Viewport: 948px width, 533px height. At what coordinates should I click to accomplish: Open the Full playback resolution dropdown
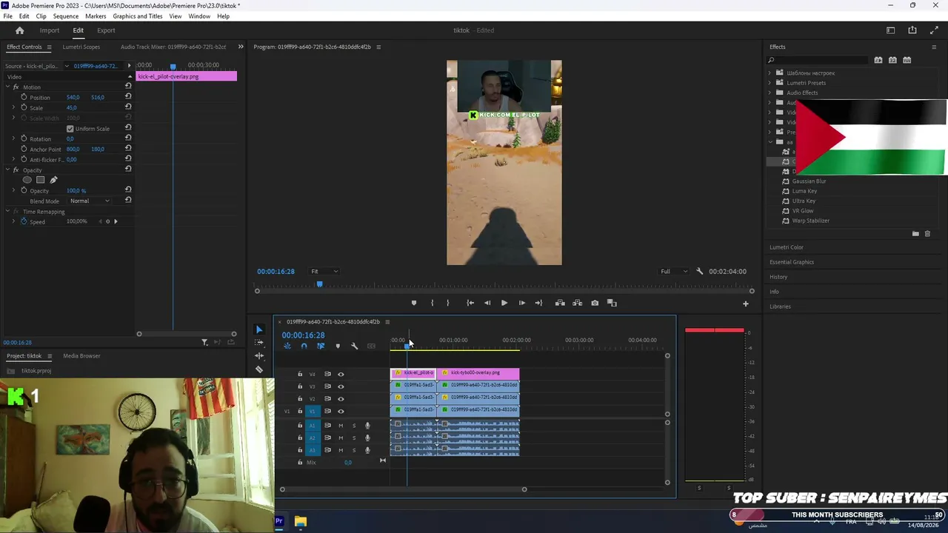(674, 272)
